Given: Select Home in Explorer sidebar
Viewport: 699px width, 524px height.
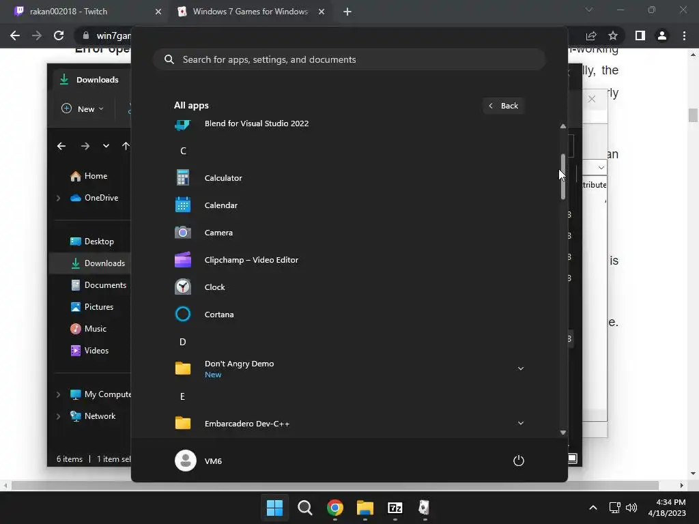Looking at the screenshot, I should [89, 176].
